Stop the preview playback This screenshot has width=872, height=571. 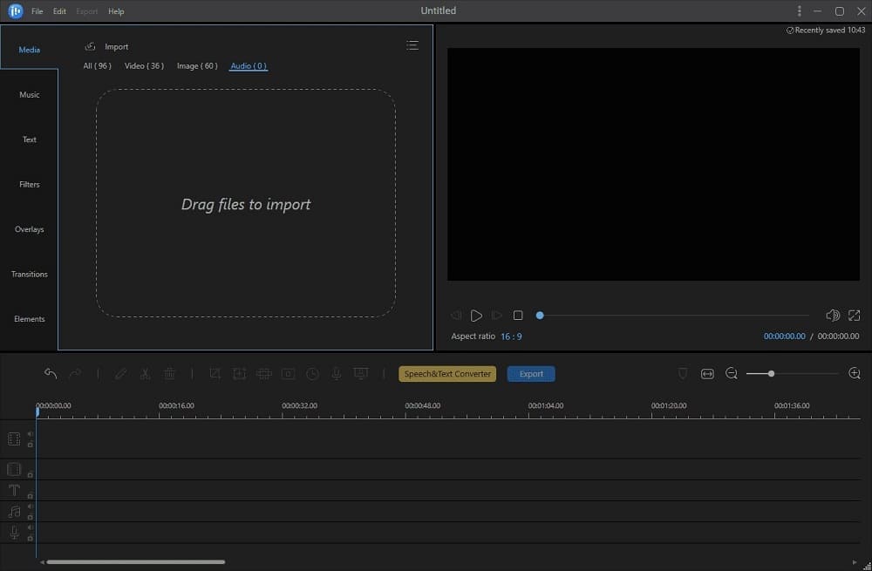(518, 316)
